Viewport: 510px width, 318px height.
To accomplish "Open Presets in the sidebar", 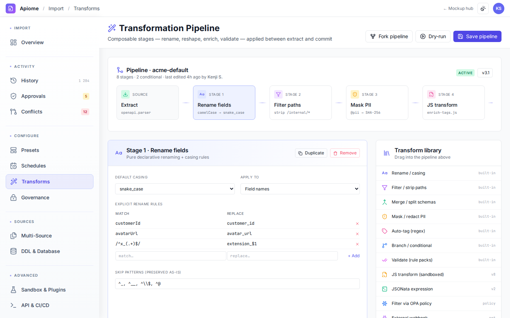I will pos(50,150).
